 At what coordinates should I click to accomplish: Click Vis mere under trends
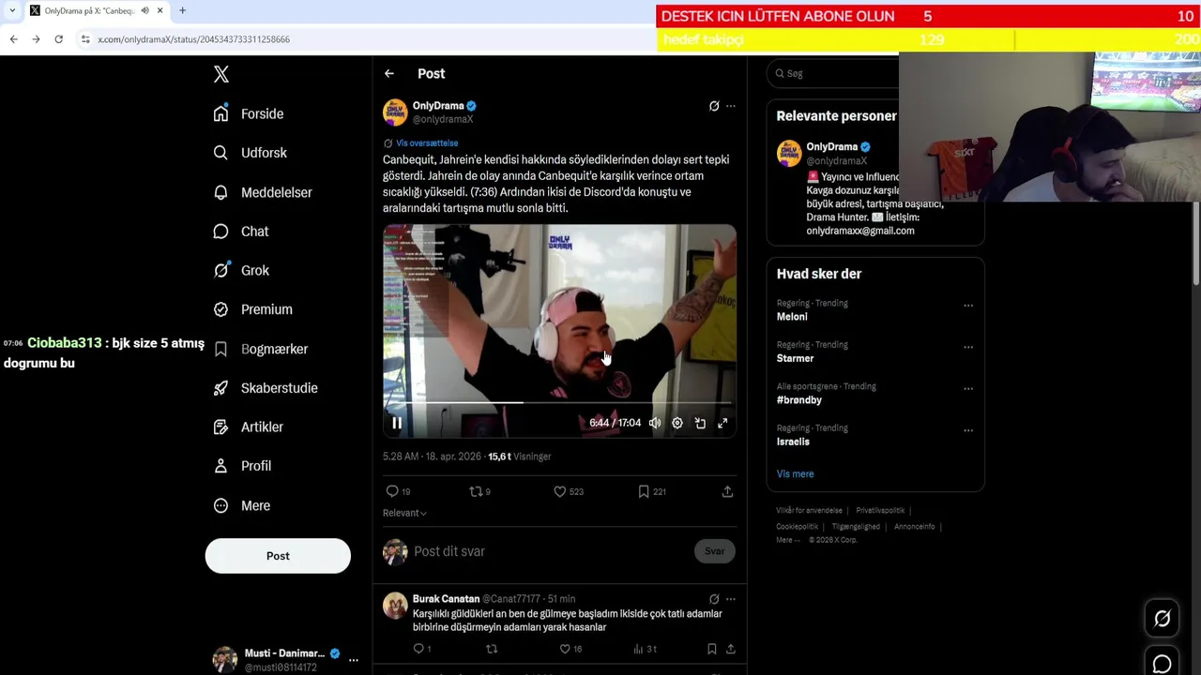coord(796,474)
